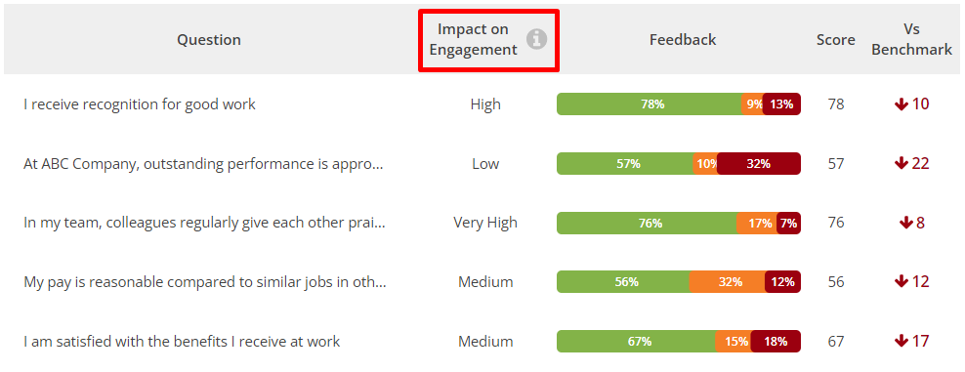Click red down arrow next to 8

pos(906,224)
